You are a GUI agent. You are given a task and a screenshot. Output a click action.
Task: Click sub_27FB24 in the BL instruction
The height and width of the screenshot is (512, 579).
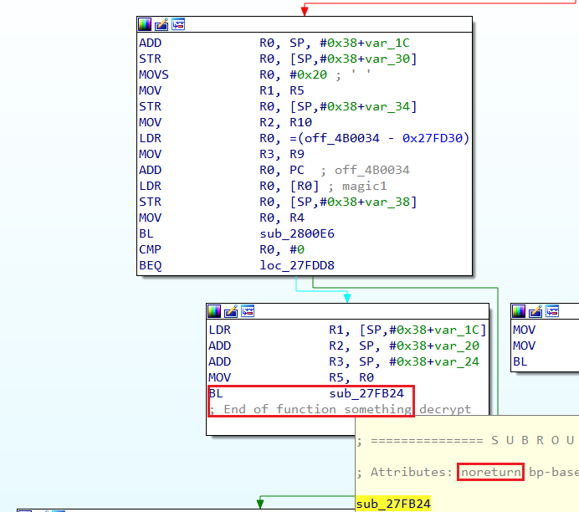(x=366, y=393)
